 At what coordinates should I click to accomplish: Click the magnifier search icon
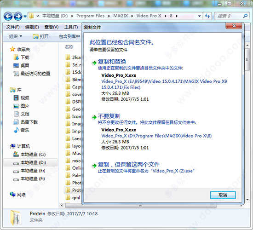click(246, 16)
